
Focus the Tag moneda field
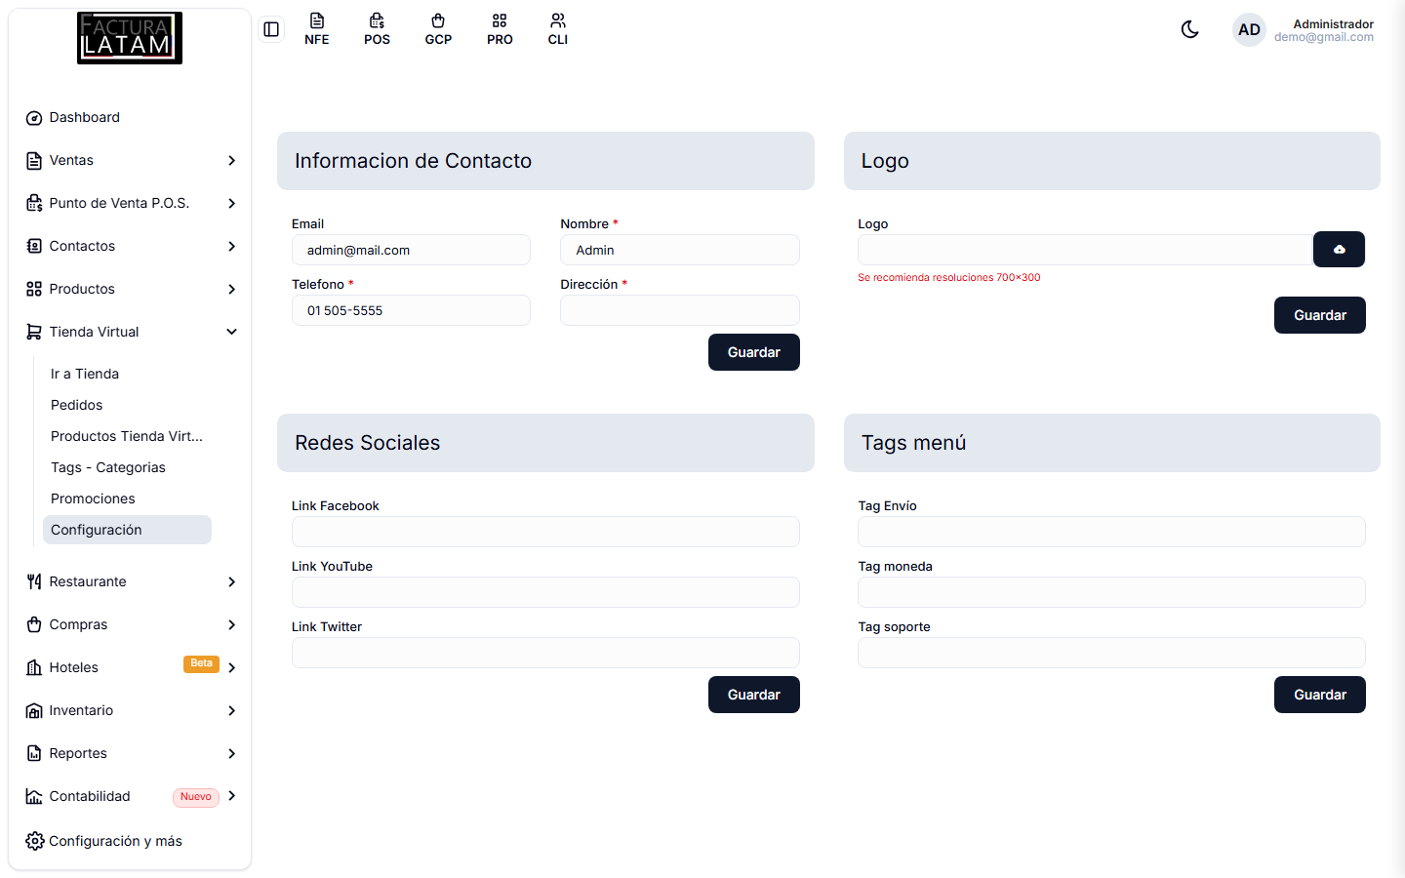1111,592
